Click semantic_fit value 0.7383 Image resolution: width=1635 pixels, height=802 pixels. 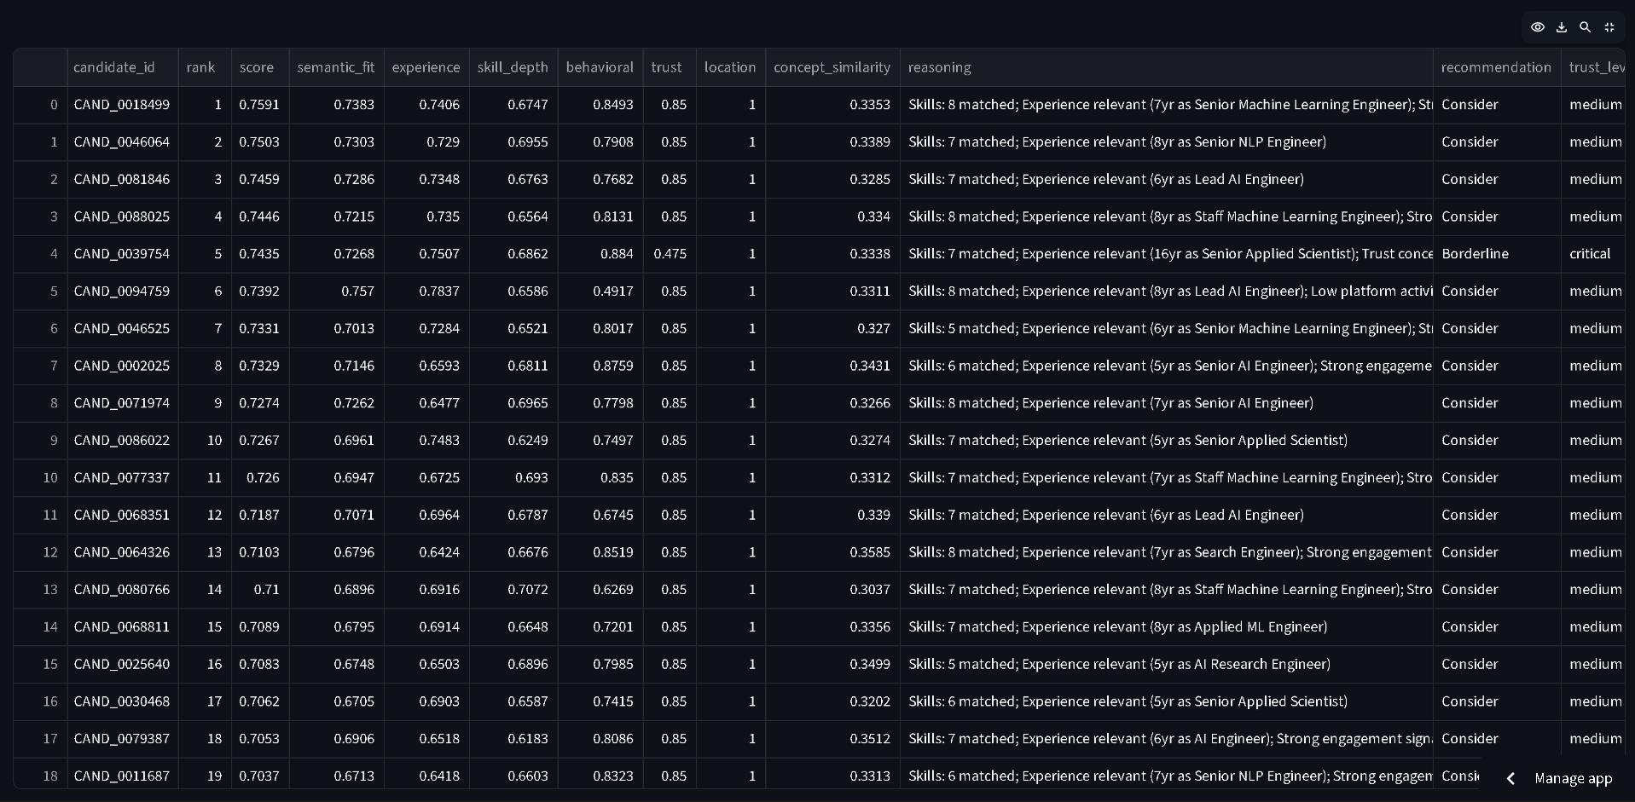(x=336, y=105)
